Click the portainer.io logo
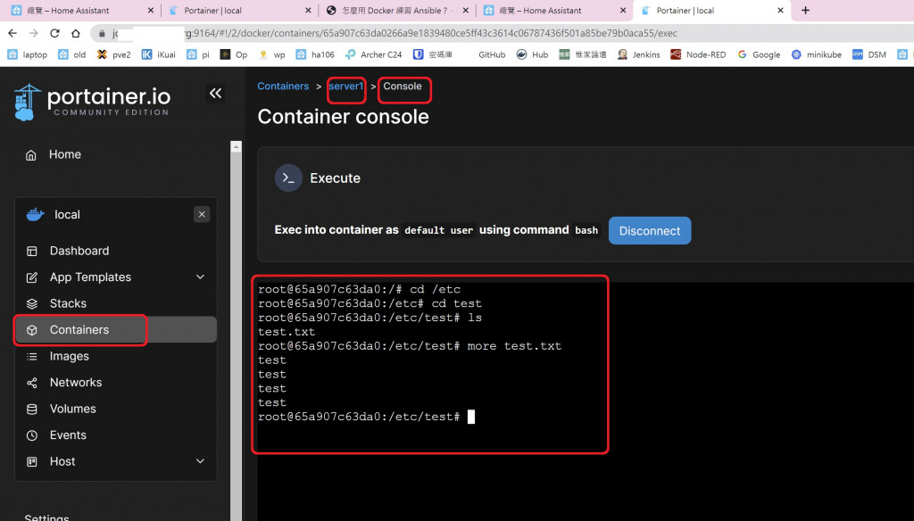This screenshot has height=521, width=914. (x=92, y=102)
